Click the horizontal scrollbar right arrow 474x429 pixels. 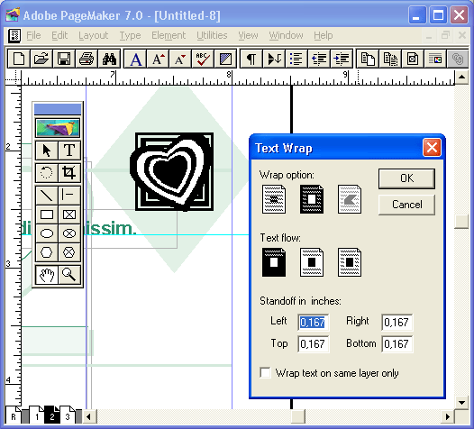pos(448,417)
